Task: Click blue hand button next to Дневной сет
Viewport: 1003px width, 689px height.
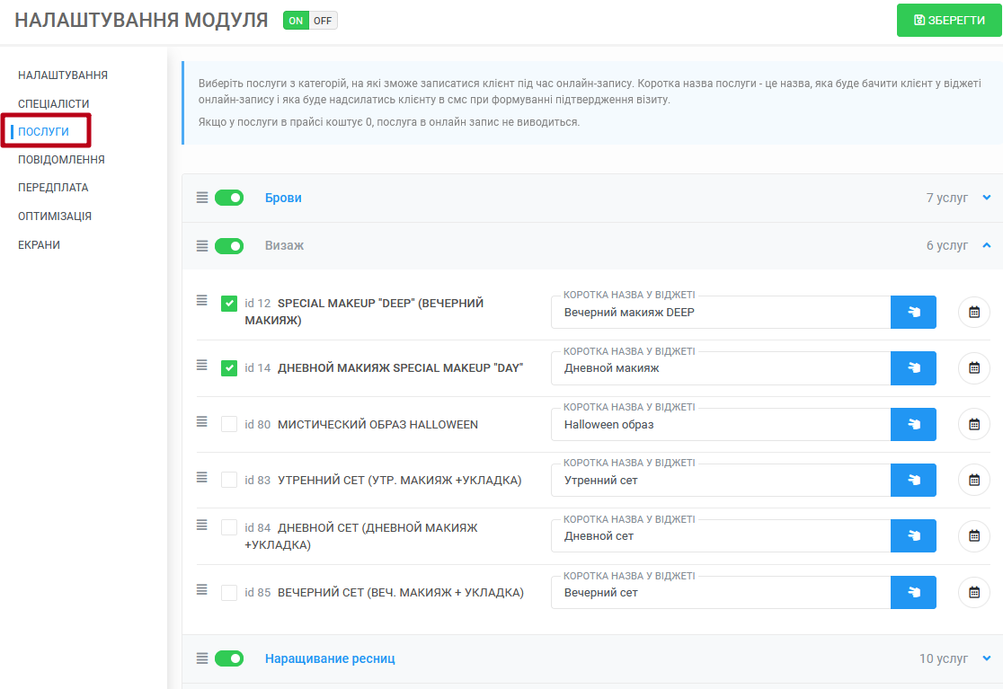Action: [913, 535]
